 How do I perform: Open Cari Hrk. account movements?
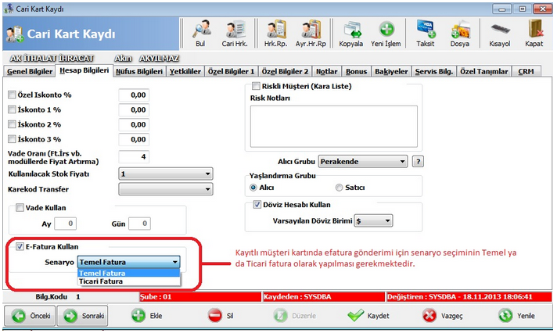point(235,34)
